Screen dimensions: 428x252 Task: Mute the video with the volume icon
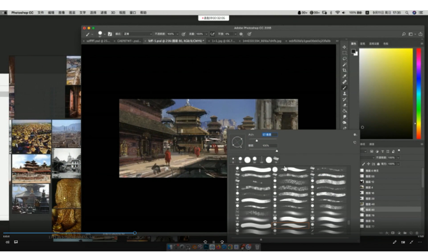coord(8,242)
